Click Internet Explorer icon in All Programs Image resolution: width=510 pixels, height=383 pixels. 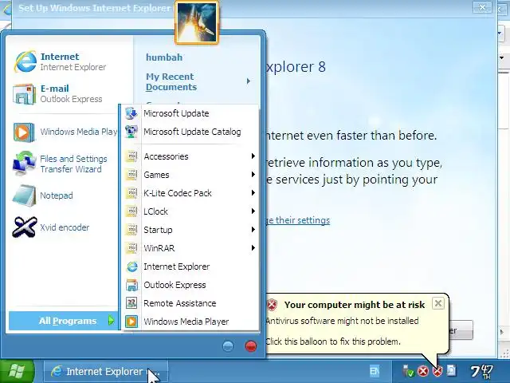tap(131, 267)
